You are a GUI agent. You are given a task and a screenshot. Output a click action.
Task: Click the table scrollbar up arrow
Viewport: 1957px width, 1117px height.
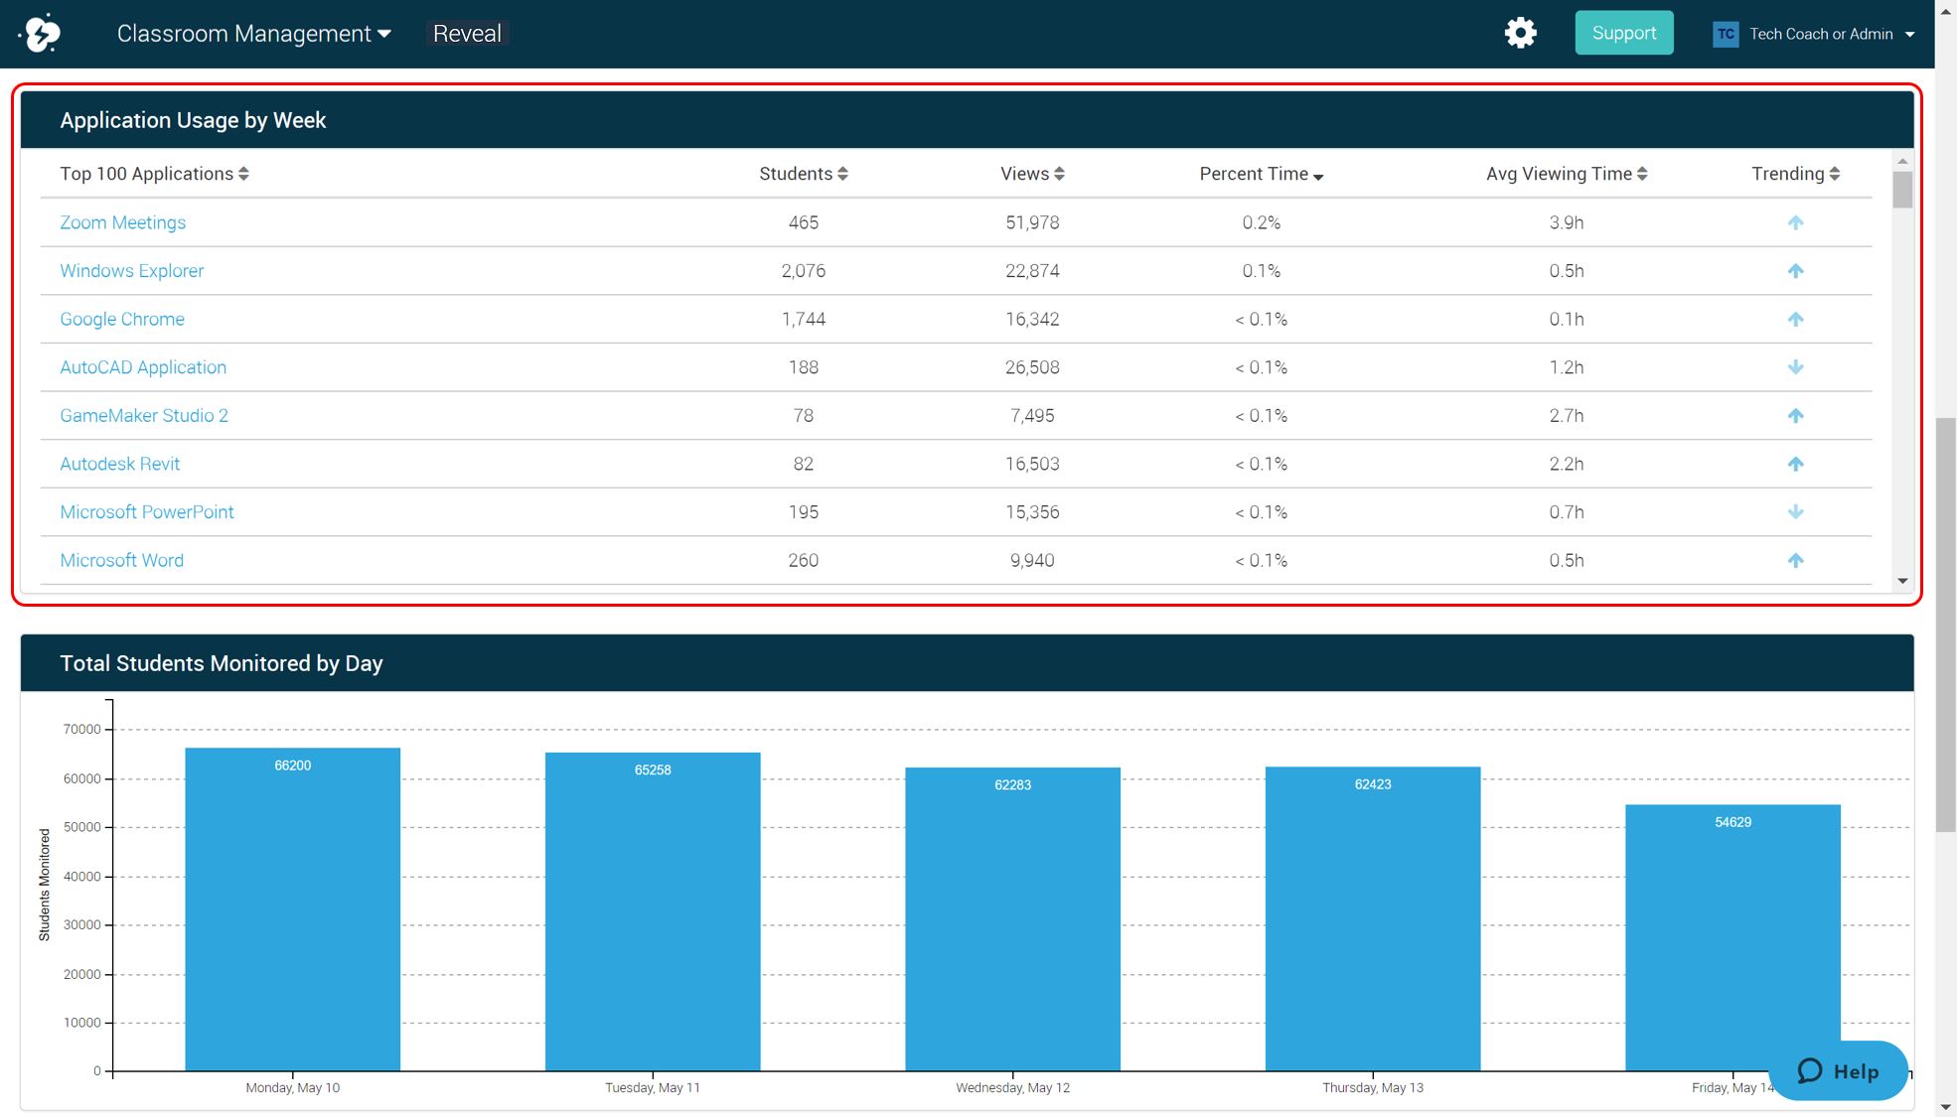1902,161
